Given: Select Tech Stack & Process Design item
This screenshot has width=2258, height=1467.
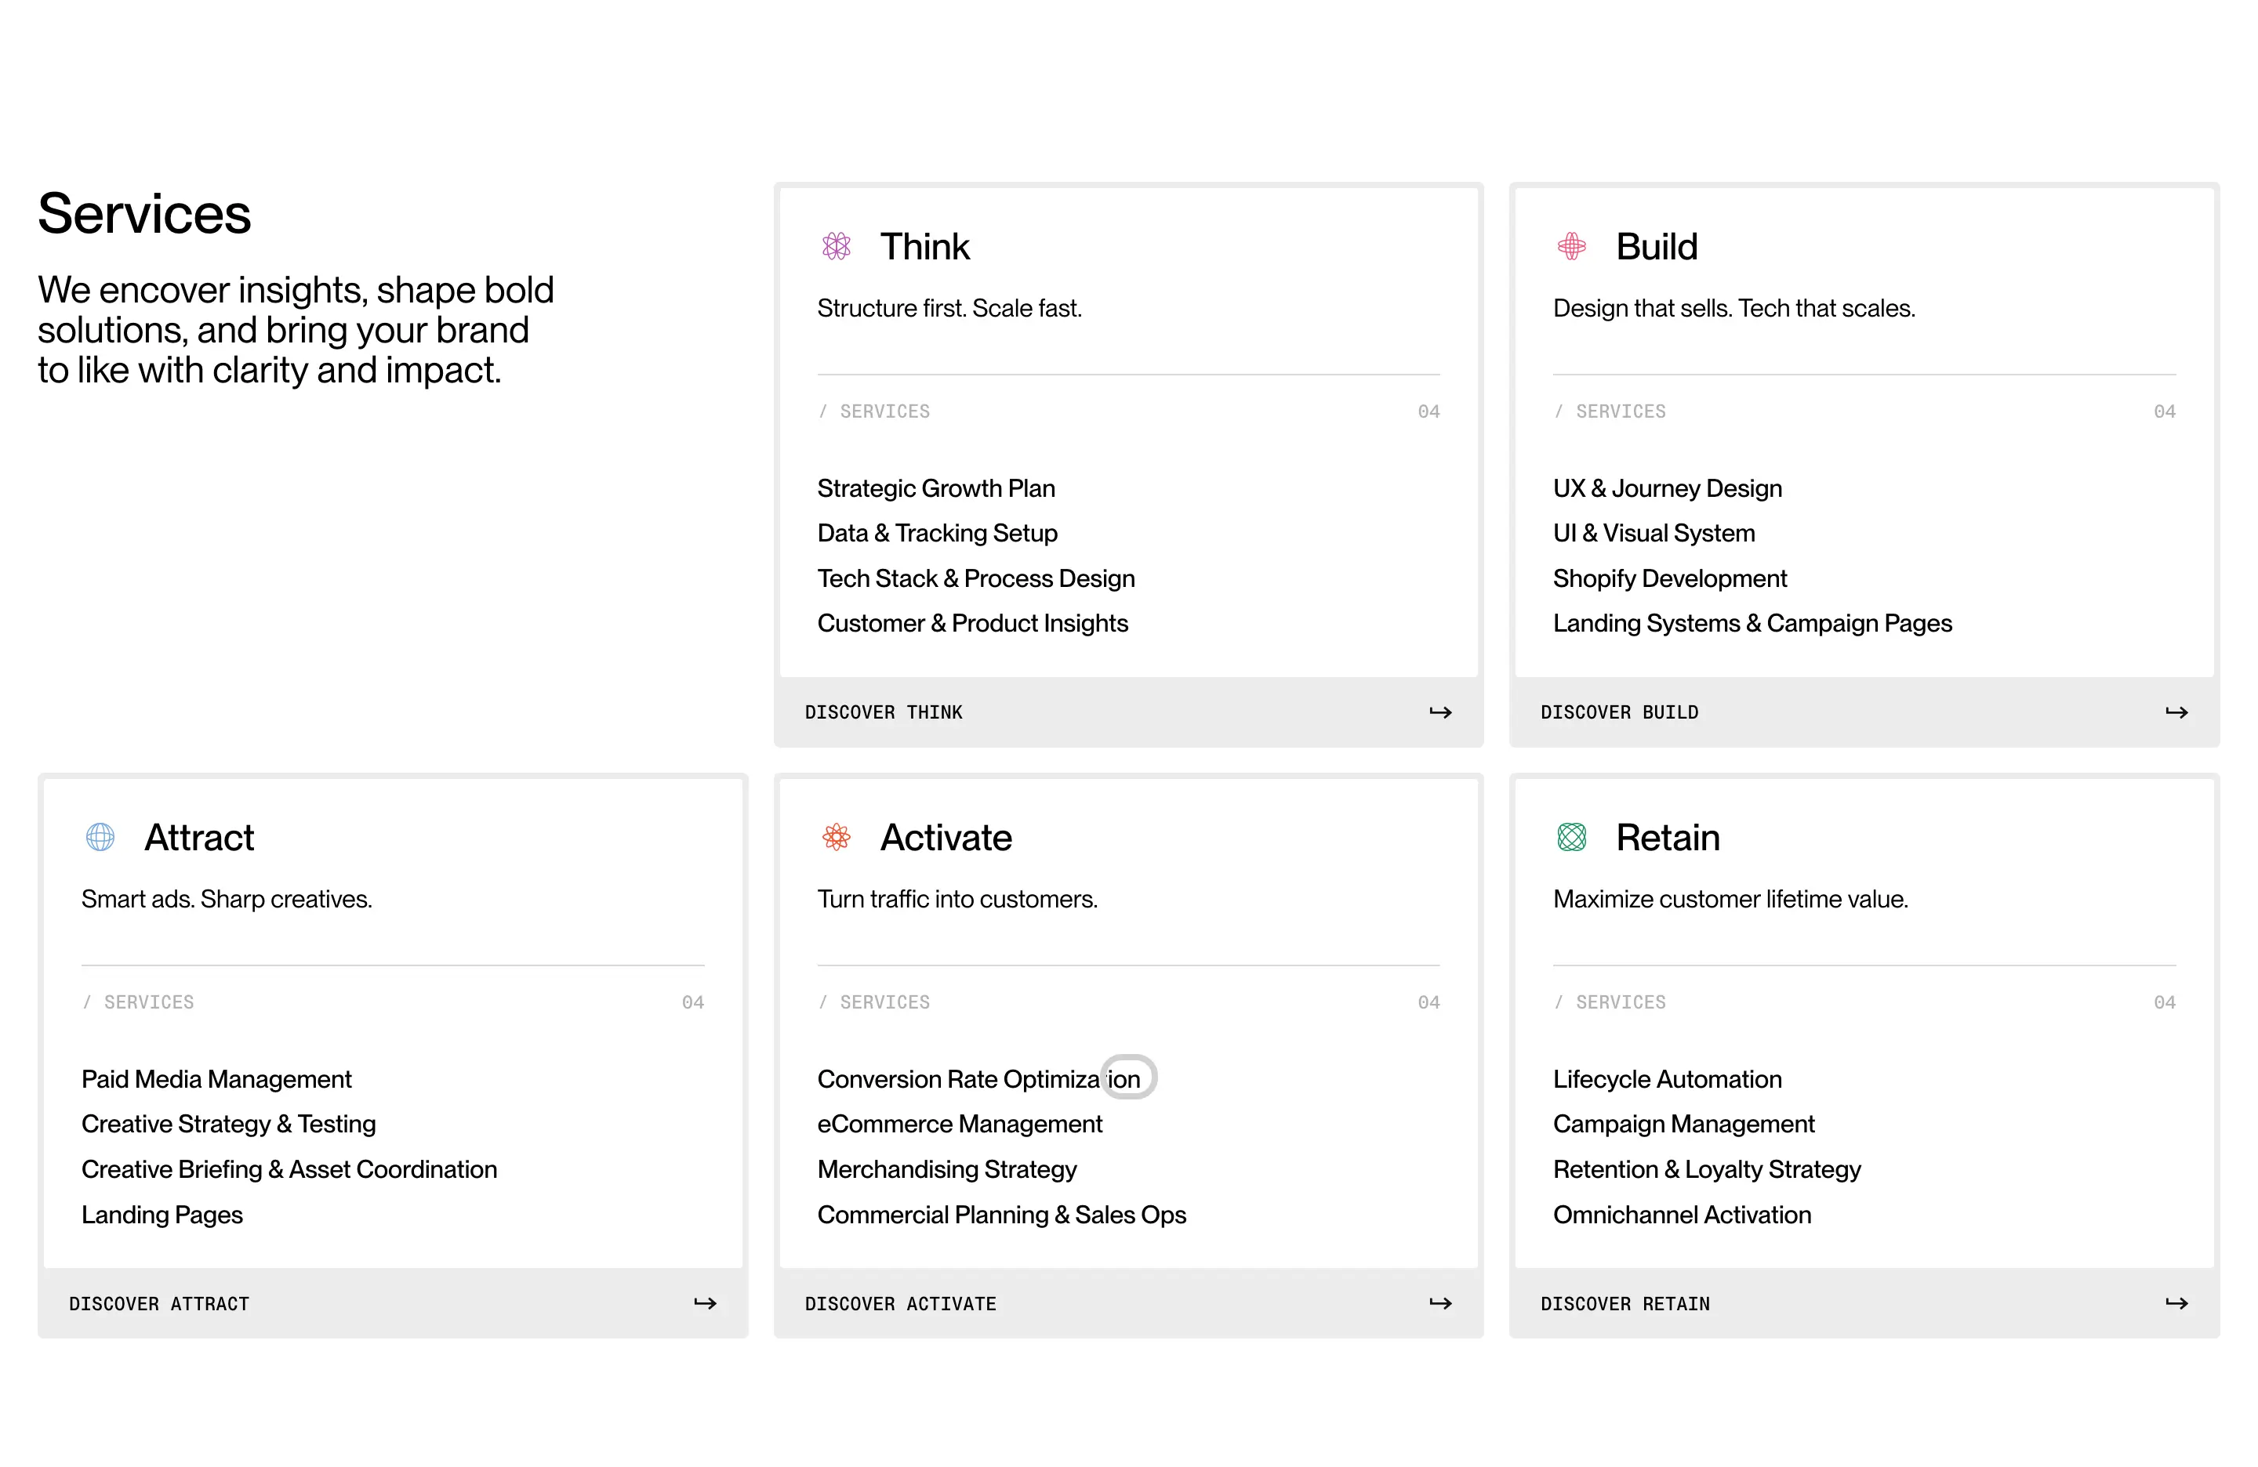Looking at the screenshot, I should 975,578.
